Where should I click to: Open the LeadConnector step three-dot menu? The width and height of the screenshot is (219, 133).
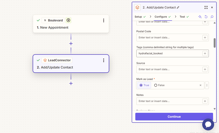click(x=104, y=60)
